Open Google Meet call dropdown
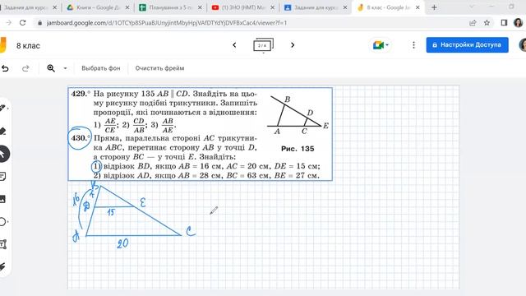The width and height of the screenshot is (526, 296). pyautogui.click(x=381, y=45)
